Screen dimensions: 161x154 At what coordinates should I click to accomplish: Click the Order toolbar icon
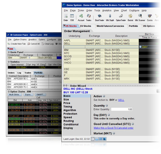click(66, 16)
